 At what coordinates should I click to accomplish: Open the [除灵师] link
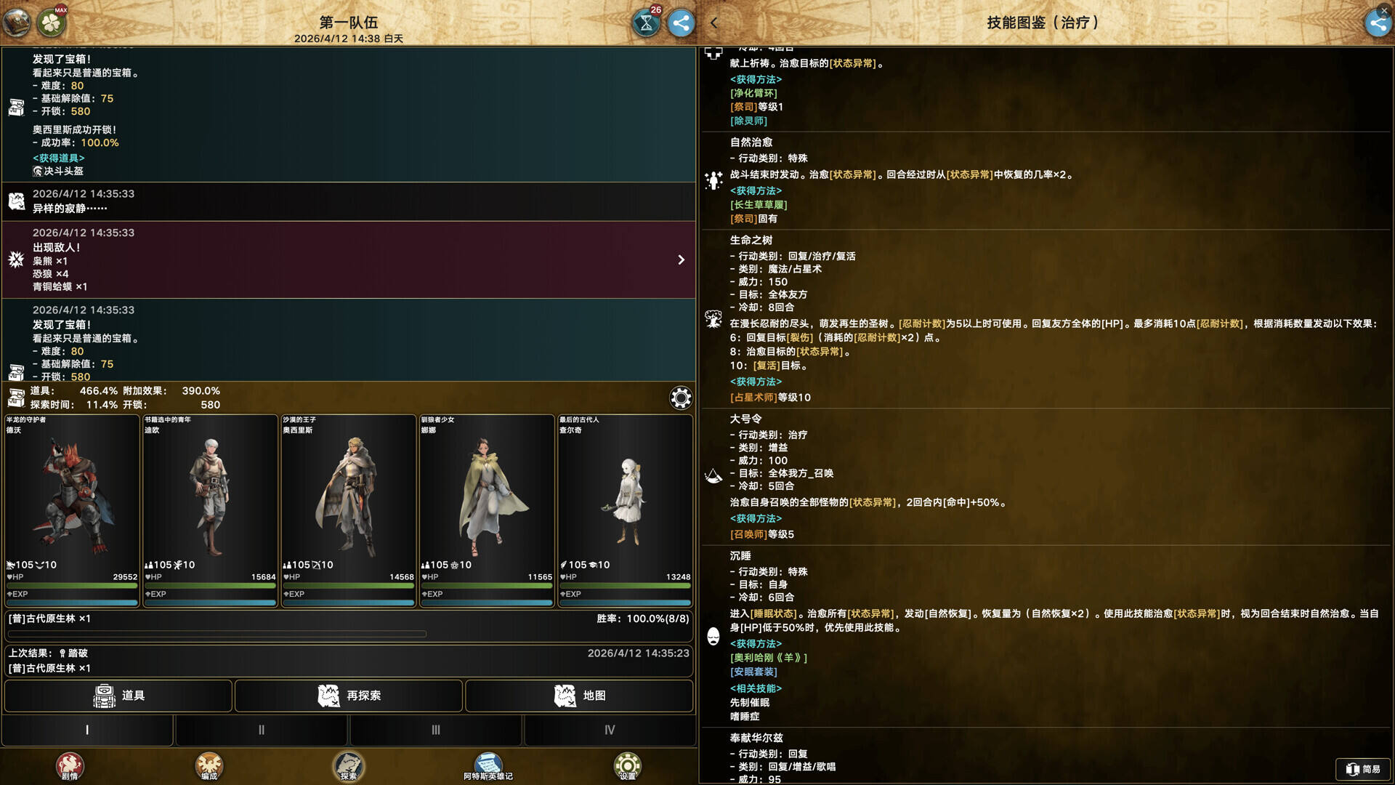748,121
